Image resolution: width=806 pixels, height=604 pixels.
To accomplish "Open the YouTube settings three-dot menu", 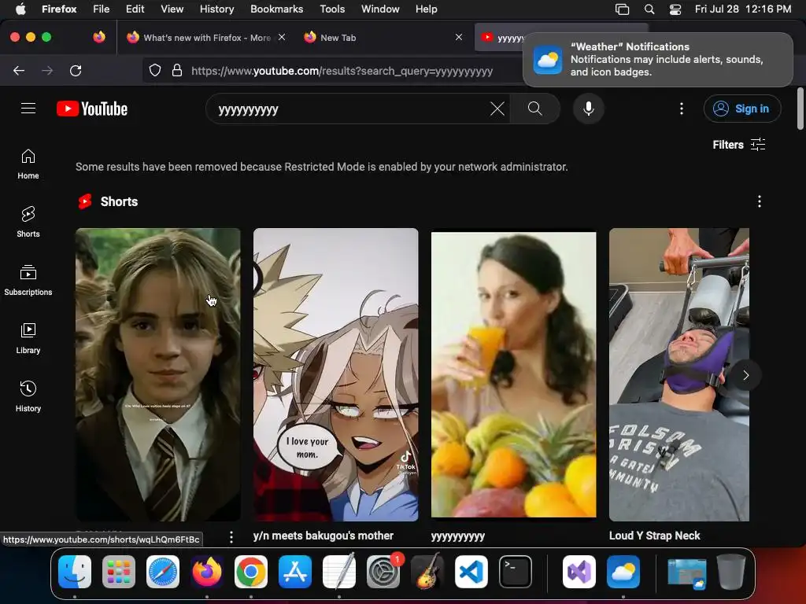I will pos(681,109).
